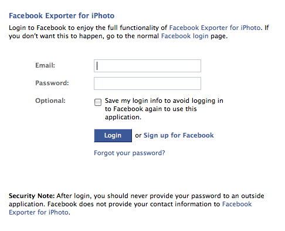Viewport: 285px width, 231px height.
Task: Open Facebook Exporter for iPhoto link in intro paragraph
Action: pyautogui.click(x=215, y=28)
